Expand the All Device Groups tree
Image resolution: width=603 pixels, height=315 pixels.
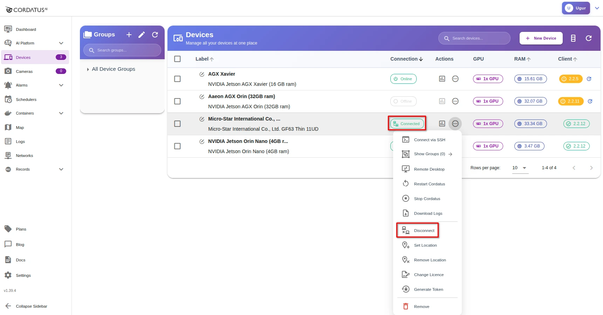88,69
